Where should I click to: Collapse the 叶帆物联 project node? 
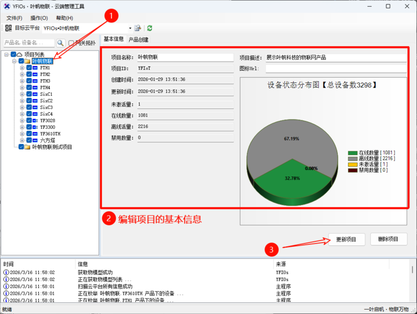pos(14,61)
